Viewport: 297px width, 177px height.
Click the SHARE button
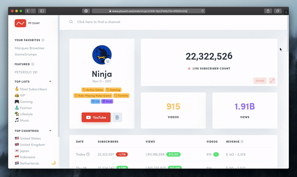260,81
